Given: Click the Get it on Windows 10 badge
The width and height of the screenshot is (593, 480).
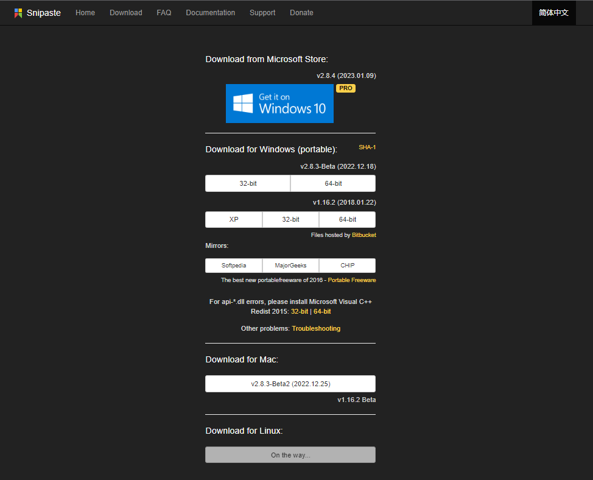Looking at the screenshot, I should click(x=279, y=104).
